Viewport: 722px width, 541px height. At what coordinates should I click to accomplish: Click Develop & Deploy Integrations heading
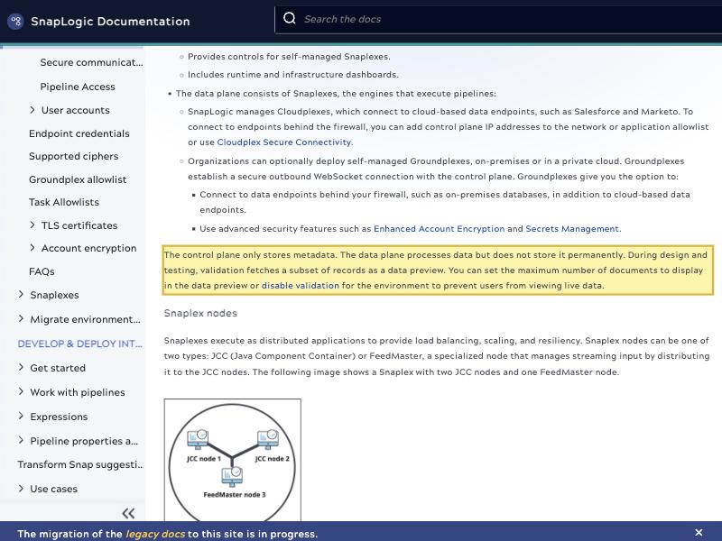79,344
